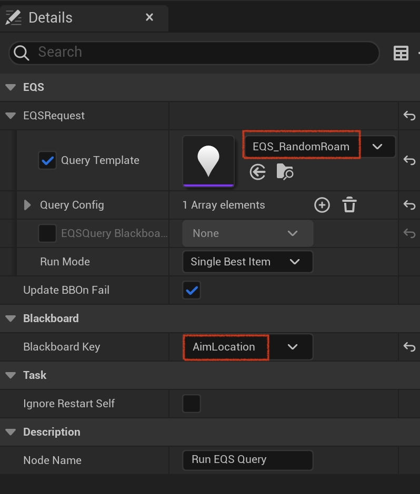Reset Blackboard Key to default arrow
Screen dimensions: 420x494
coord(409,347)
